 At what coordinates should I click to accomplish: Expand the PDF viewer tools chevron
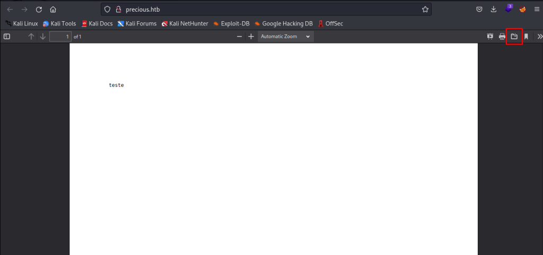tap(539, 37)
